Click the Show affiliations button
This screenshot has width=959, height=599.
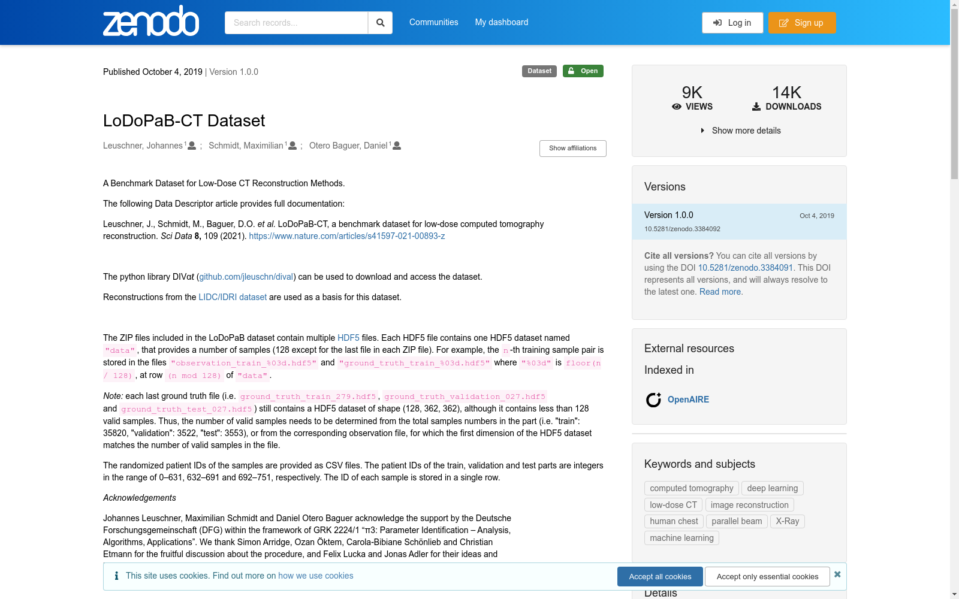[x=573, y=149]
